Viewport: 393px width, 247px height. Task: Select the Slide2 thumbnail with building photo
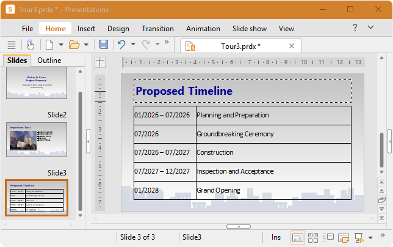(x=37, y=139)
